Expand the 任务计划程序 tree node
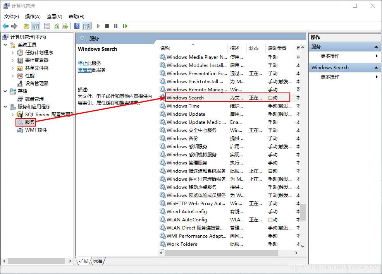This screenshot has width=382, height=274. pos(13,53)
